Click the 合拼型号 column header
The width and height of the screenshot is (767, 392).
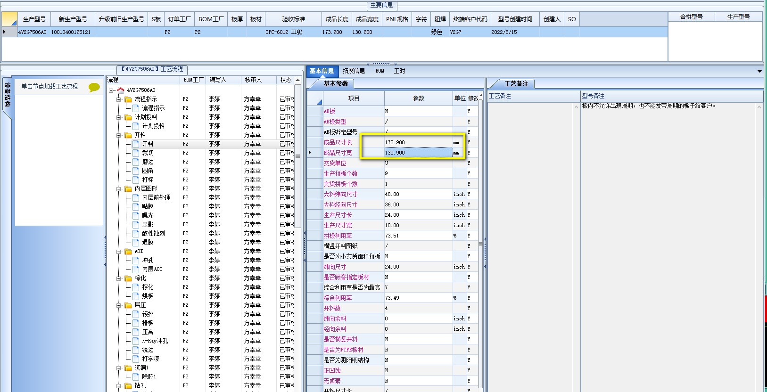pyautogui.click(x=691, y=16)
